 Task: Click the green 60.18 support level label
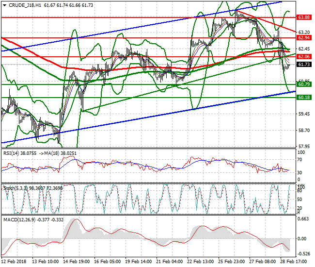click(x=304, y=98)
